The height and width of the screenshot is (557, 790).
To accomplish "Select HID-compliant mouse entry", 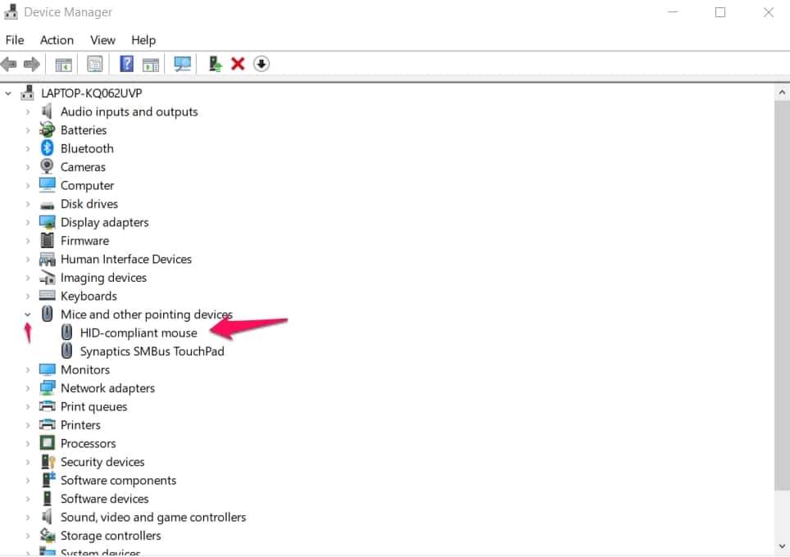I will [x=138, y=333].
